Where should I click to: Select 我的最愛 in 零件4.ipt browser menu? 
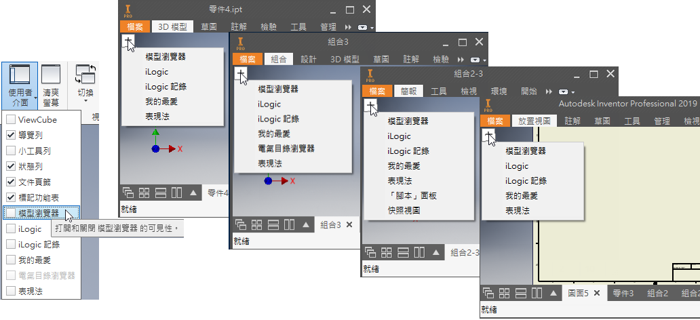[x=161, y=101]
